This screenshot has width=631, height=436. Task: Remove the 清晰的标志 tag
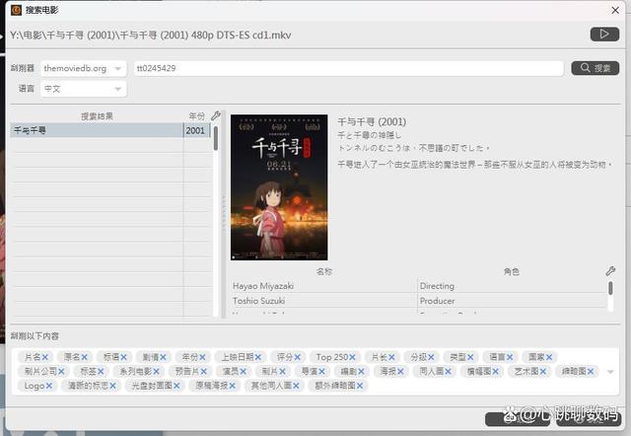pos(112,386)
